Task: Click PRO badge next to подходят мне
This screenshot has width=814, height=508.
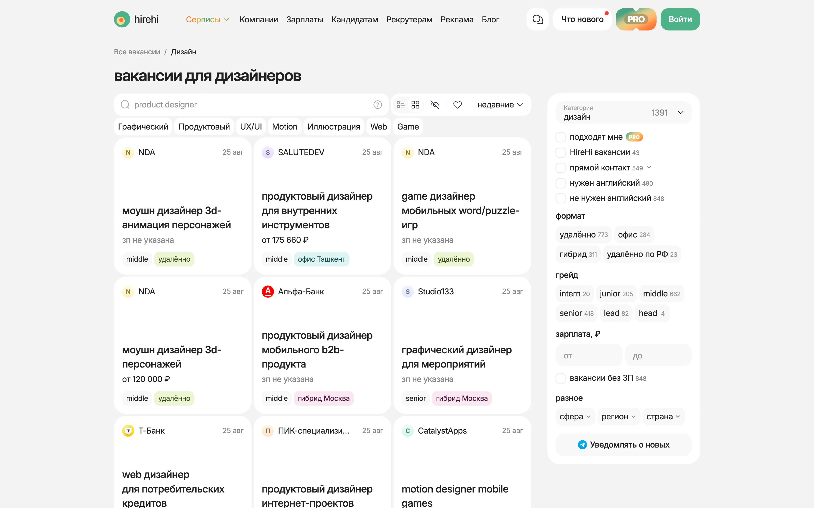Action: [x=634, y=137]
